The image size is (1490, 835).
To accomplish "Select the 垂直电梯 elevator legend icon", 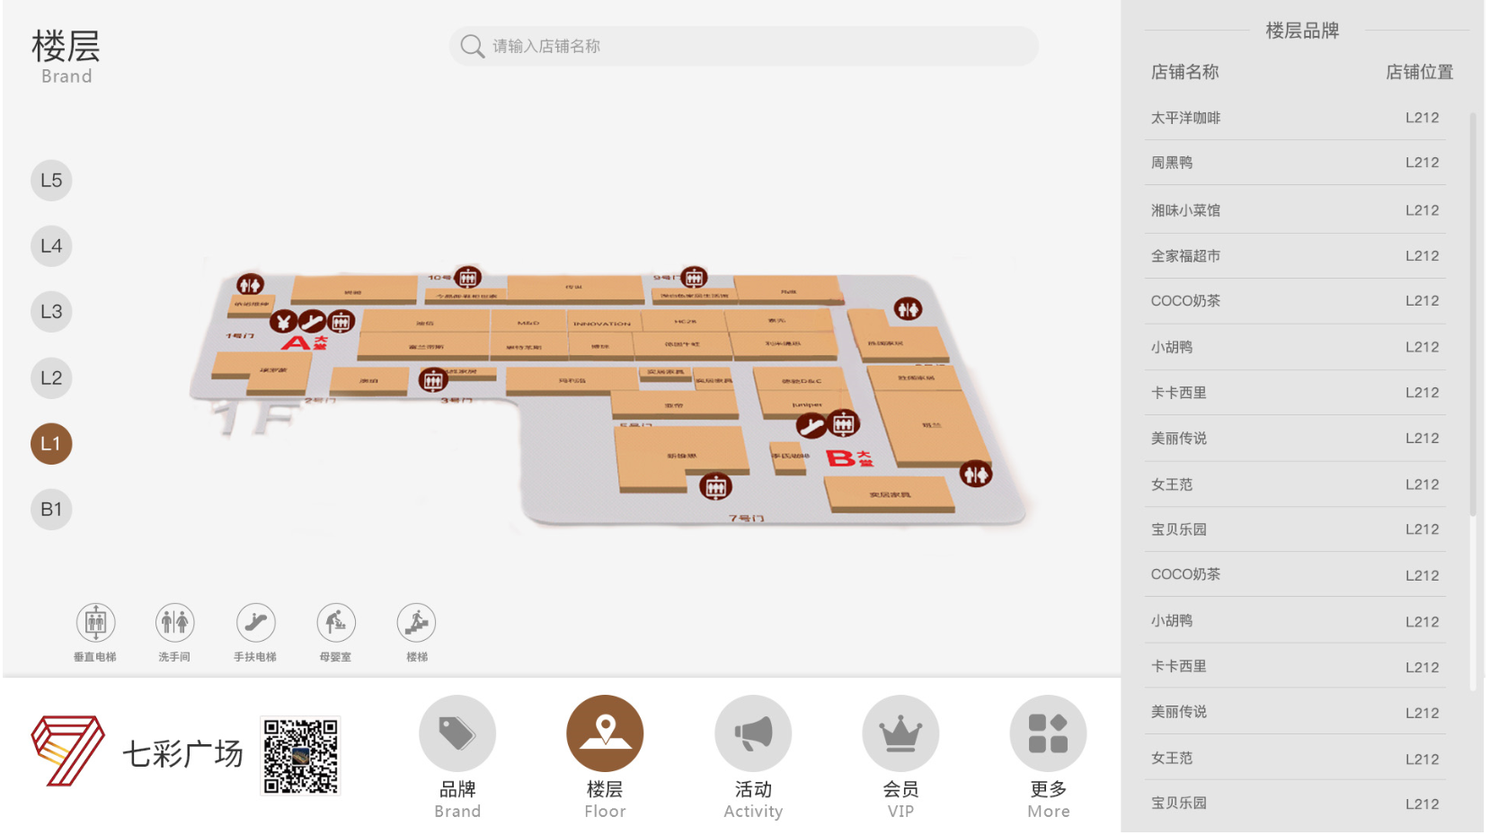I will (95, 623).
